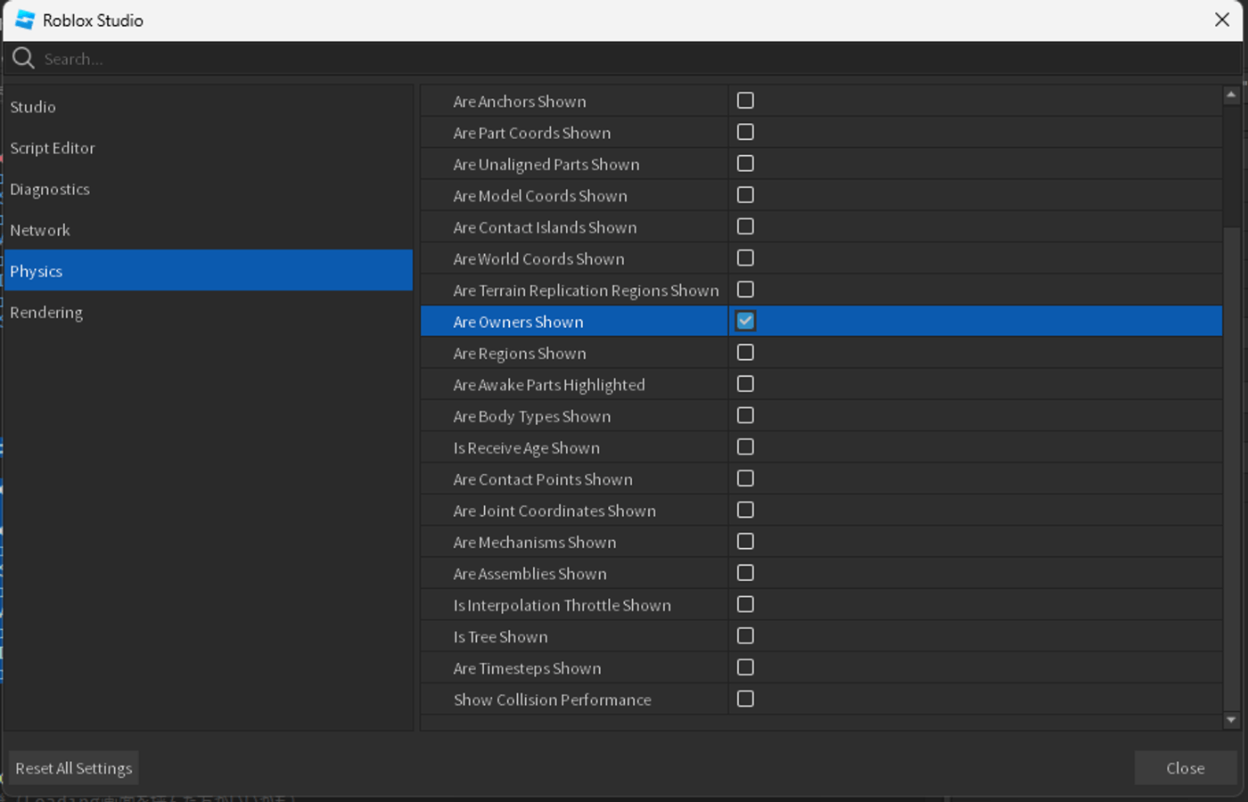Image resolution: width=1248 pixels, height=802 pixels.
Task: Click the Close button
Action: click(1186, 768)
